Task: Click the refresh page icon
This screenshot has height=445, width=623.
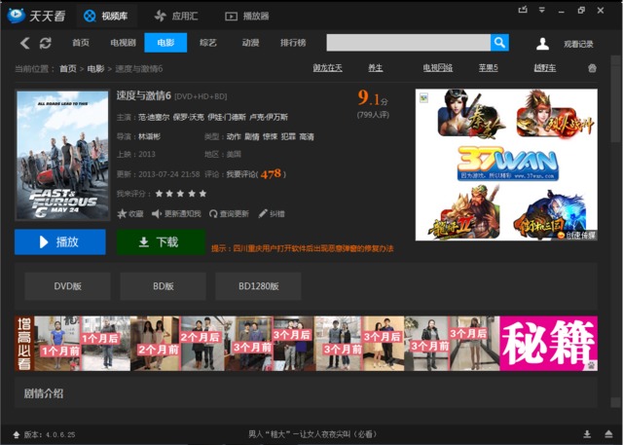Action: (x=46, y=43)
